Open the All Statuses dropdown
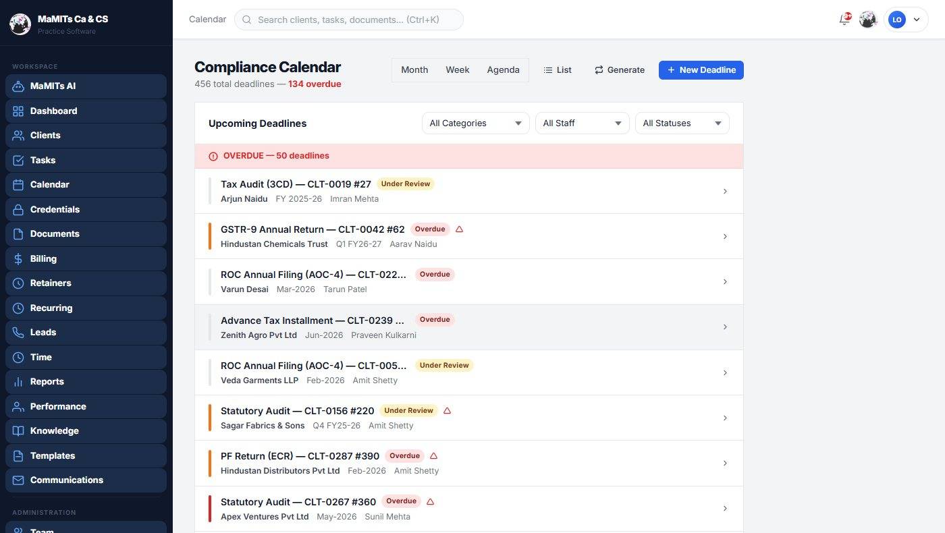Image resolution: width=945 pixels, height=533 pixels. (682, 123)
